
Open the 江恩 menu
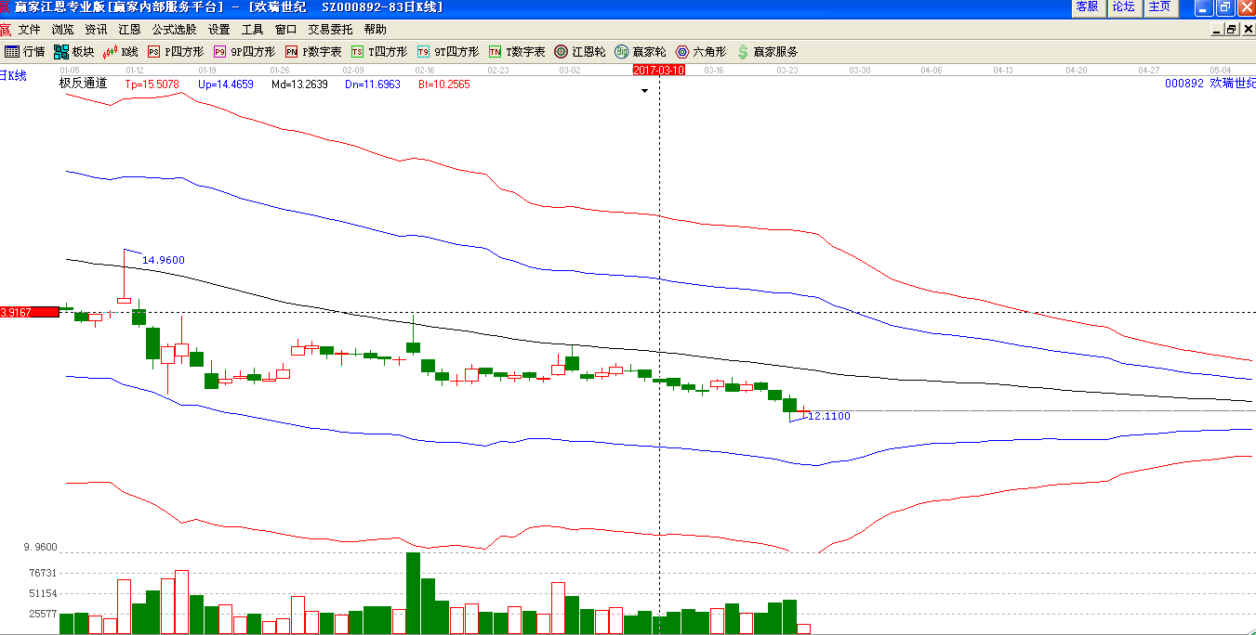point(129,30)
